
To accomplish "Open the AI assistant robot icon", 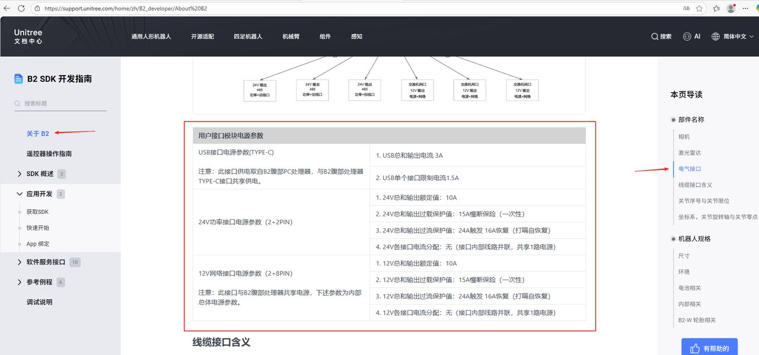I will [687, 37].
